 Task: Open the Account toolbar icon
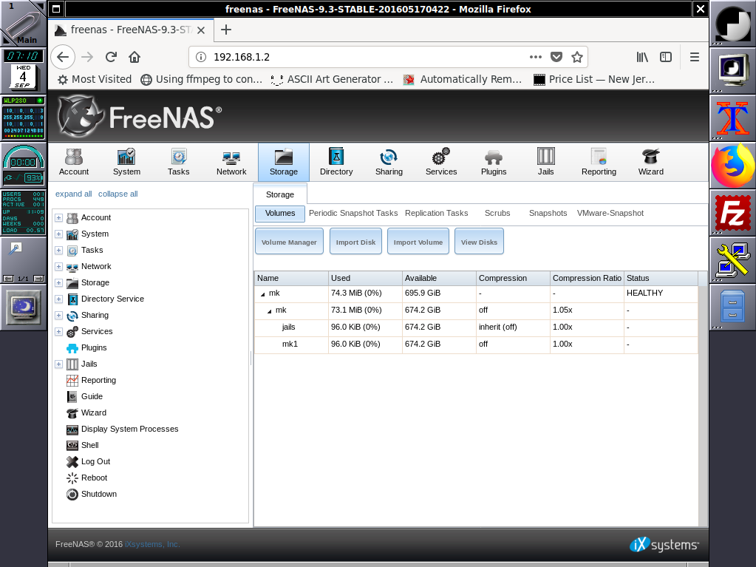coord(74,163)
